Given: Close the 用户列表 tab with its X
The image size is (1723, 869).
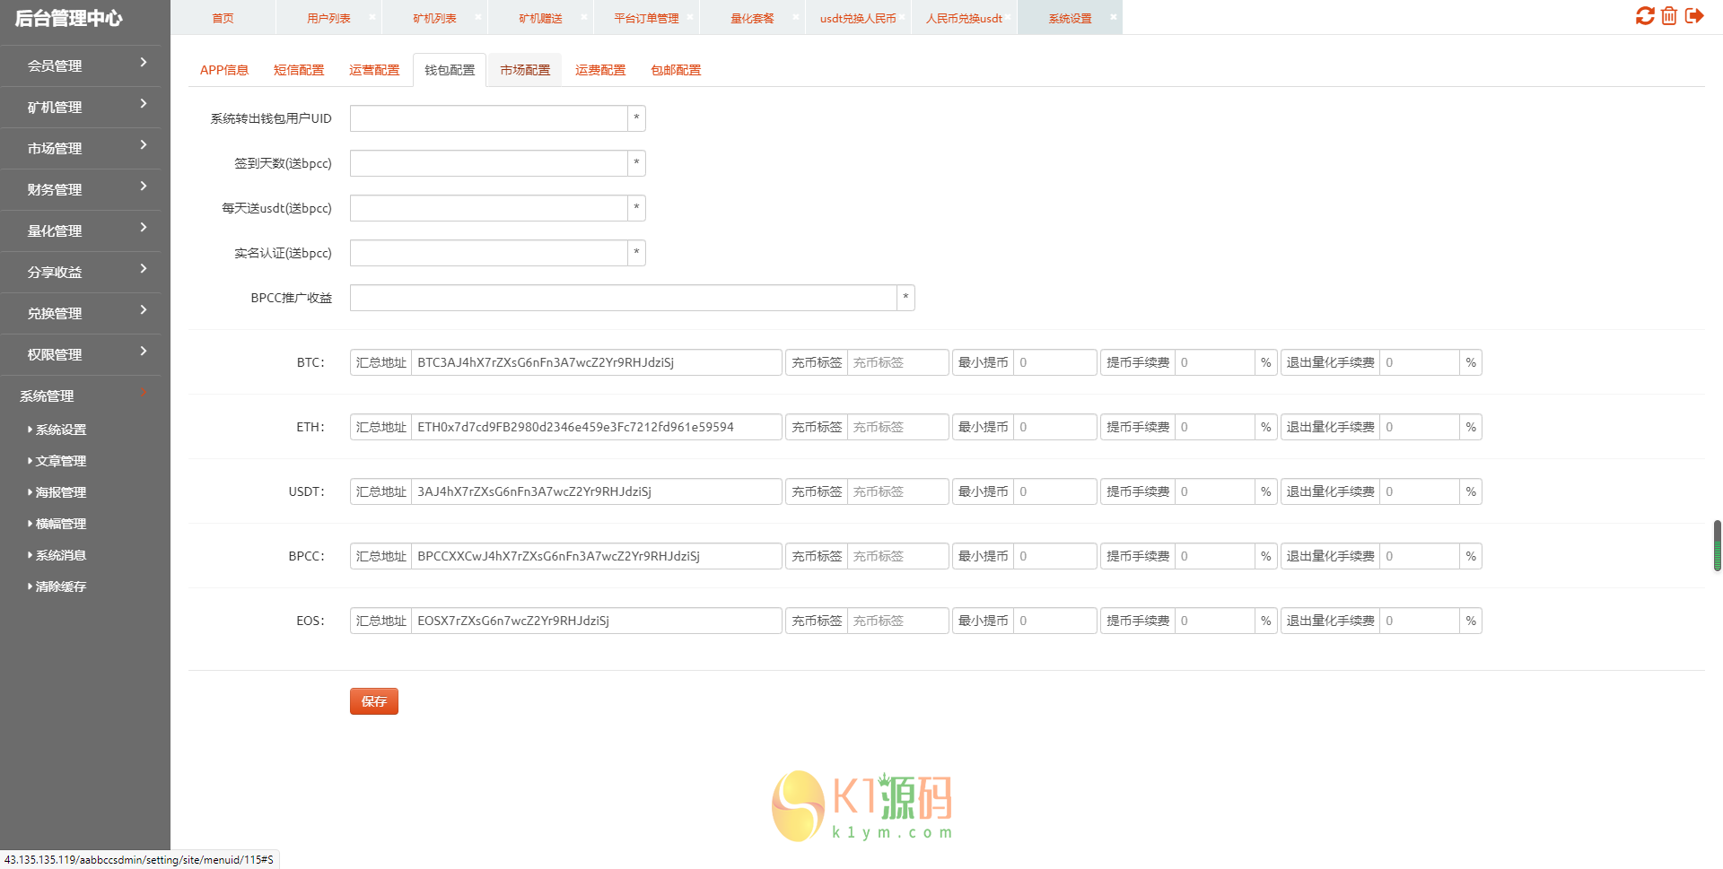Looking at the screenshot, I should (372, 17).
